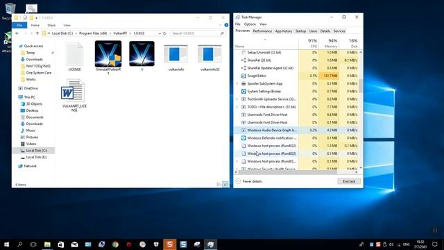The width and height of the screenshot is (444, 250).
Task: Open Mail app from taskbar
Action: [x=74, y=244]
